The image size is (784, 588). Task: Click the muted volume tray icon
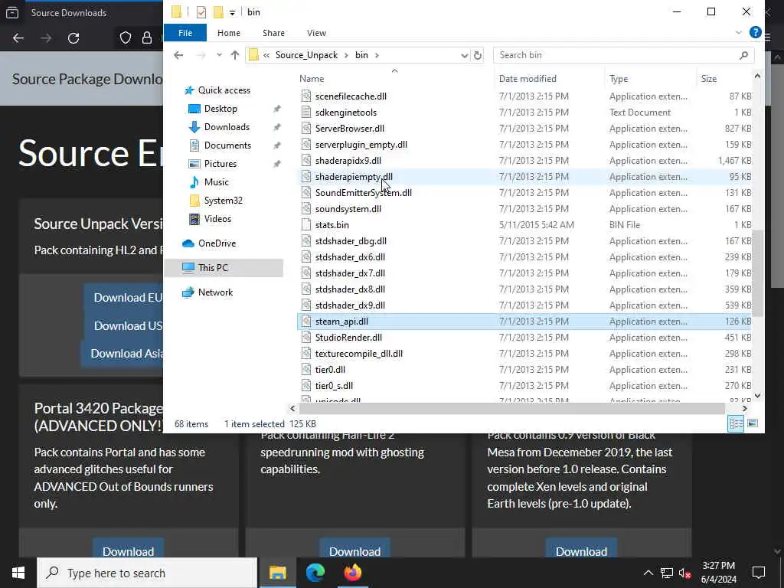[684, 573]
